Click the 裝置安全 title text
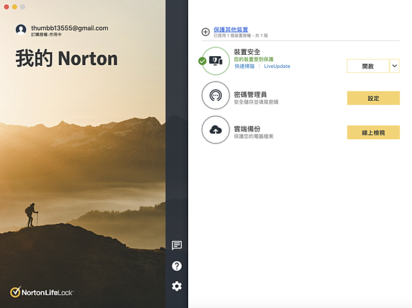412x308 pixels. point(247,52)
